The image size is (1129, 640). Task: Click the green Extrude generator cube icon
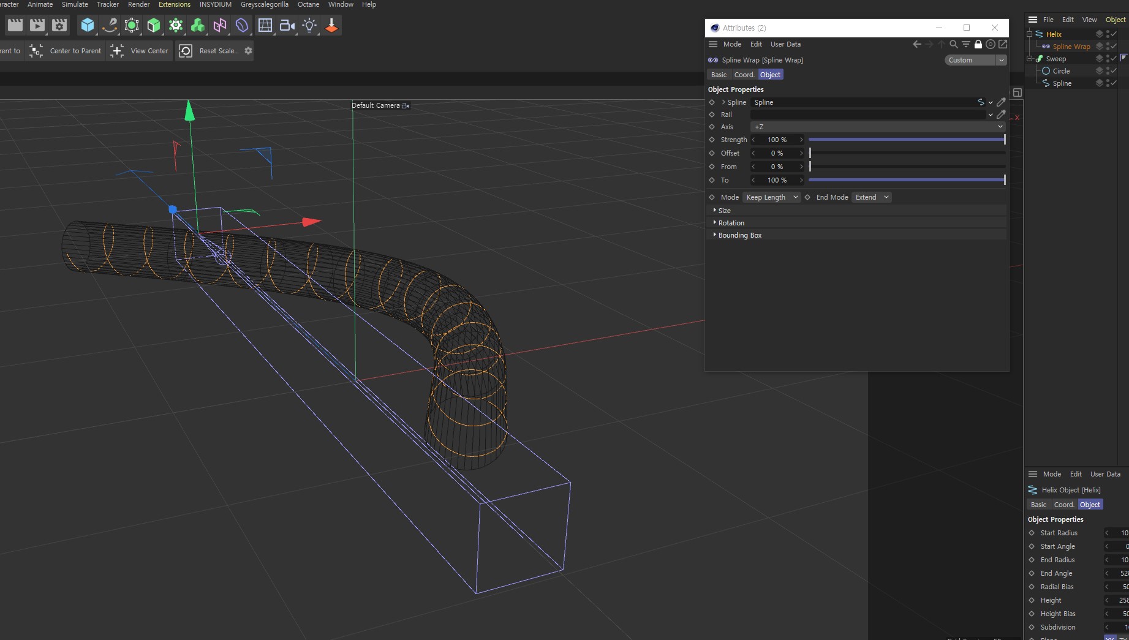(154, 25)
